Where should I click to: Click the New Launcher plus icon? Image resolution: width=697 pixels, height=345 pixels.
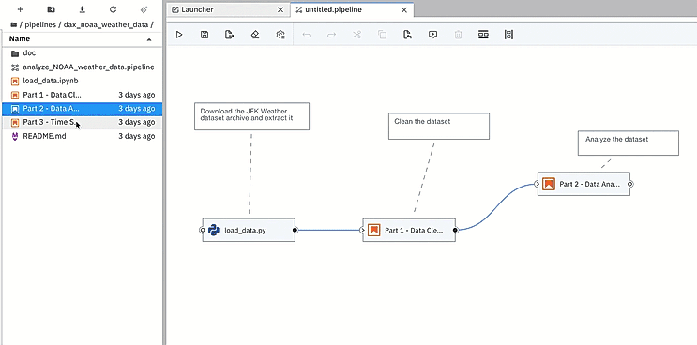(x=20, y=9)
